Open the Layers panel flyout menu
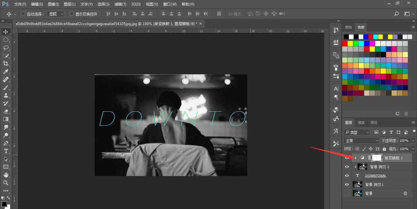417x209 pixels. (x=413, y=122)
